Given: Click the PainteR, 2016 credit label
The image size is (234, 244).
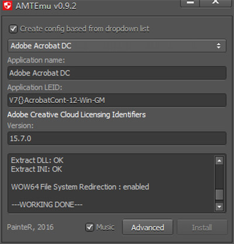Looking at the screenshot, I should click(x=30, y=227).
